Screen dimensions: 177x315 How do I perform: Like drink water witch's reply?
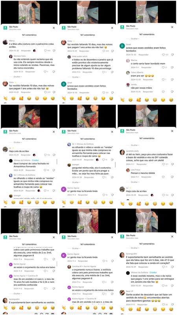[x=104, y=72]
